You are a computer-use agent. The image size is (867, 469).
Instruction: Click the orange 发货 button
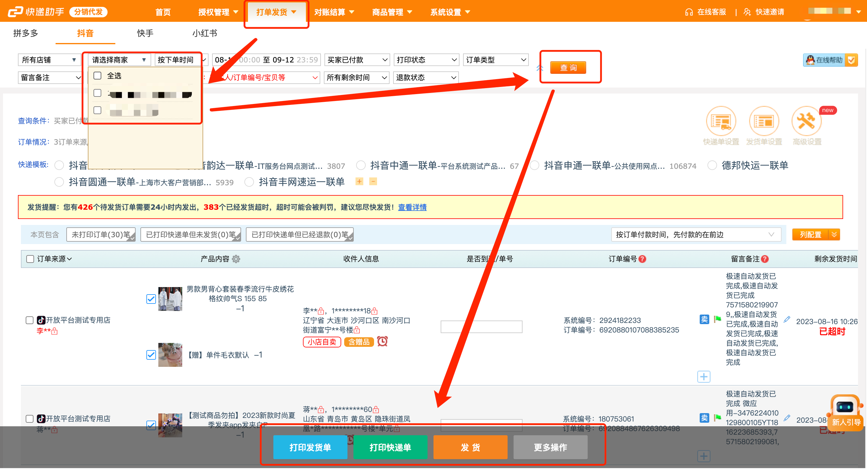pos(470,447)
